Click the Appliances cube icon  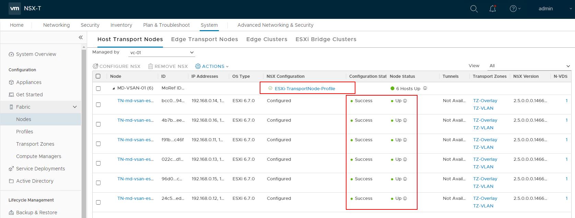click(x=11, y=82)
